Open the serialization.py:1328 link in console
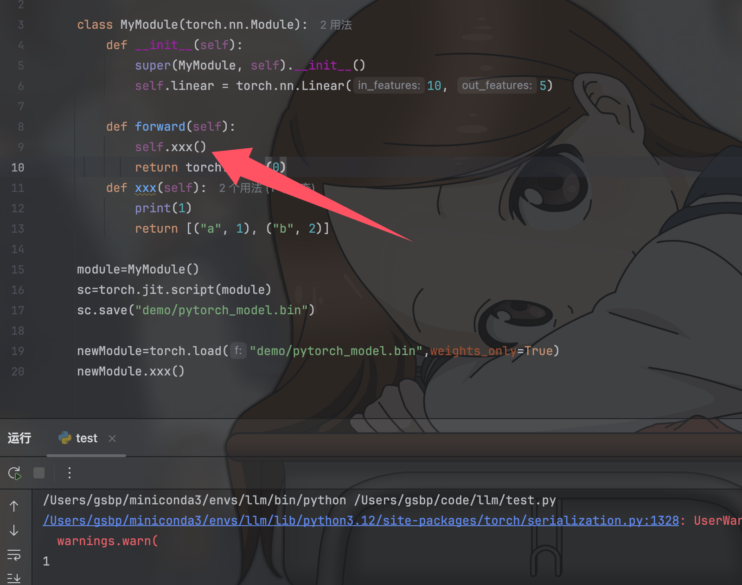The image size is (742, 585). tap(361, 521)
